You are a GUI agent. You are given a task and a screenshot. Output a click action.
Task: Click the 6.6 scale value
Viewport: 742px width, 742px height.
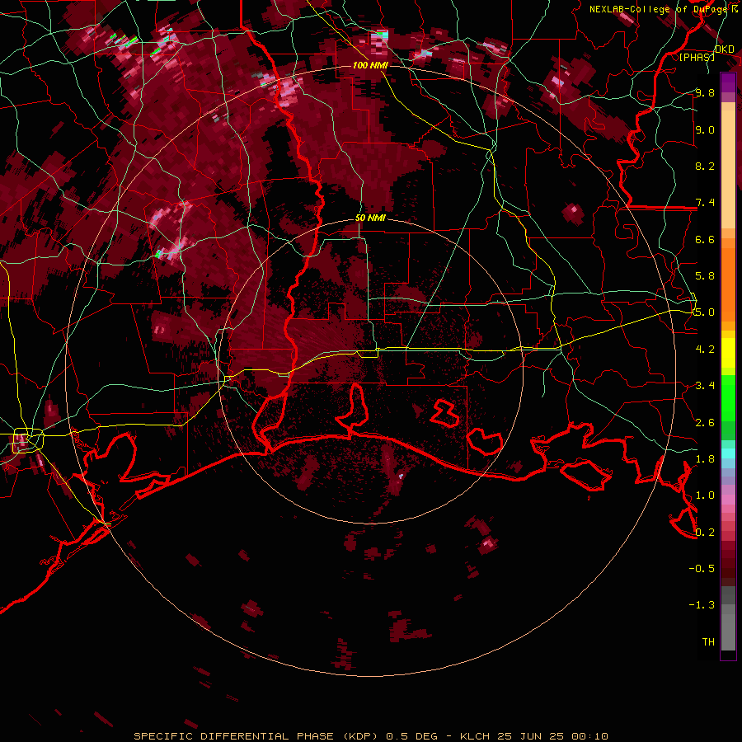pos(705,239)
